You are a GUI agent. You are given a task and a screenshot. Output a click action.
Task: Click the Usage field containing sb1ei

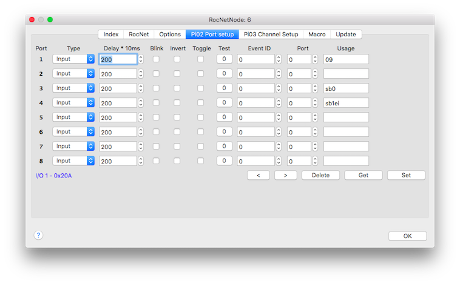[346, 103]
